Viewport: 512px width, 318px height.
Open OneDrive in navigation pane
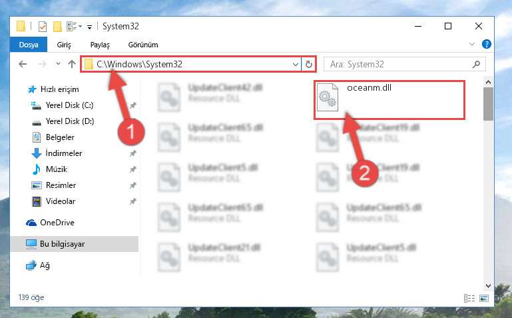pyautogui.click(x=57, y=223)
